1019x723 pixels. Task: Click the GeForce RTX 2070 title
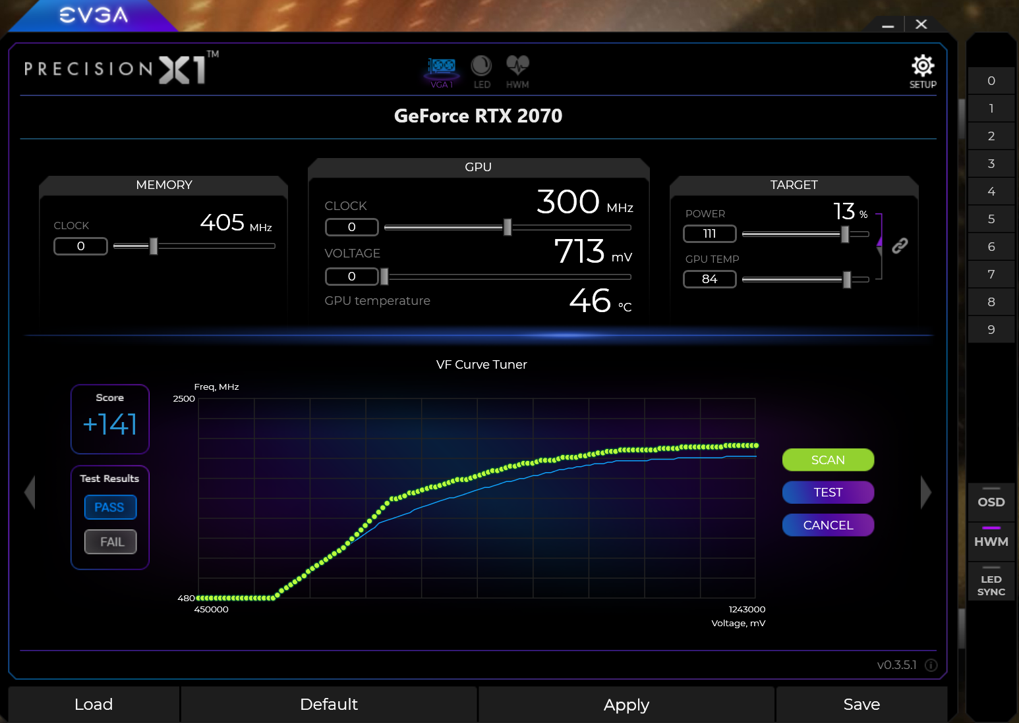click(478, 116)
